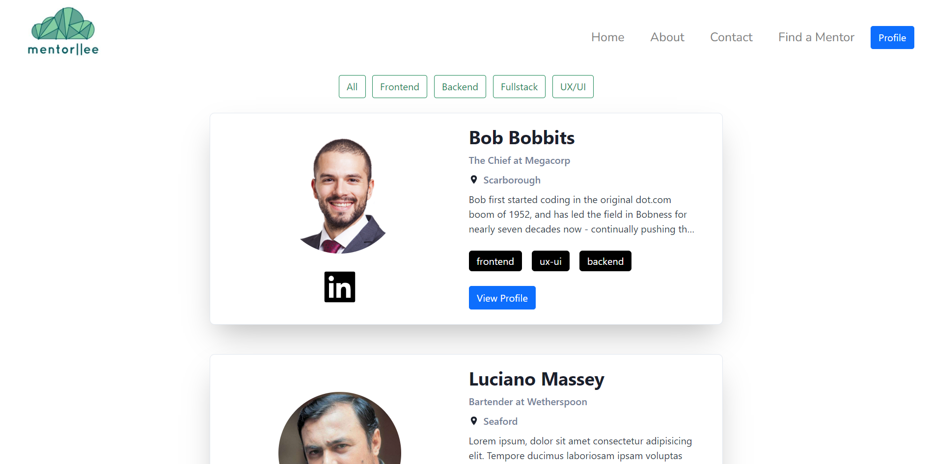Open the About page

tap(667, 37)
